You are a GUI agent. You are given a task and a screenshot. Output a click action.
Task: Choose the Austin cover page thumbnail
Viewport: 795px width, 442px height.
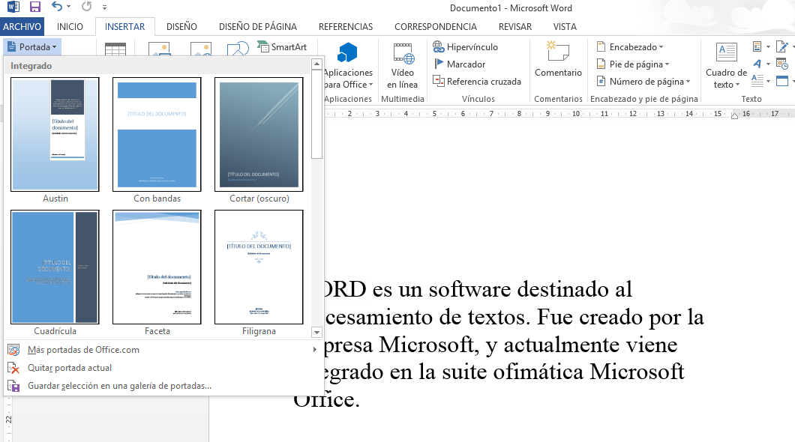pyautogui.click(x=55, y=135)
